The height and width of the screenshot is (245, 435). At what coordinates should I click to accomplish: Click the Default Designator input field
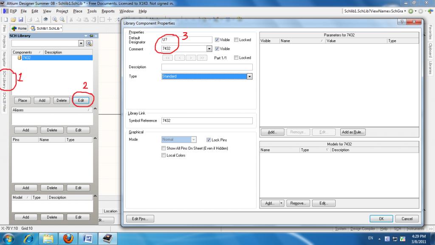click(187, 39)
